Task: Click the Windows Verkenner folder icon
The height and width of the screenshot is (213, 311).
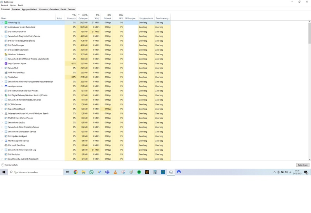Action: tap(6, 55)
